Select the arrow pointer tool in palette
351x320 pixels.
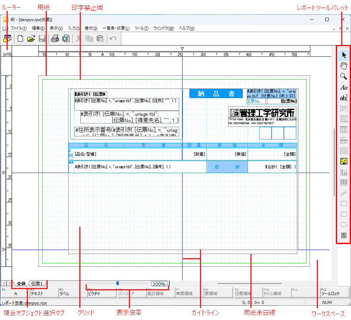(x=344, y=55)
